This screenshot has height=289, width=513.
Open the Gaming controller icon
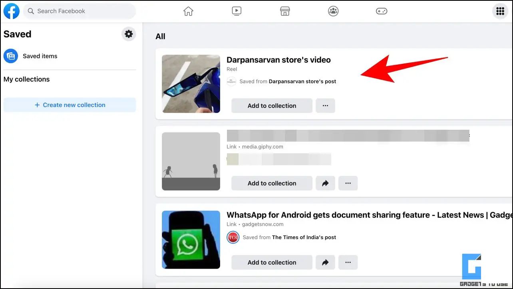coord(382,11)
